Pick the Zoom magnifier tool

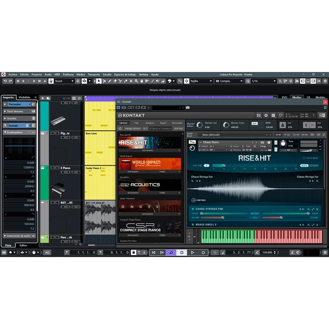coord(136,81)
